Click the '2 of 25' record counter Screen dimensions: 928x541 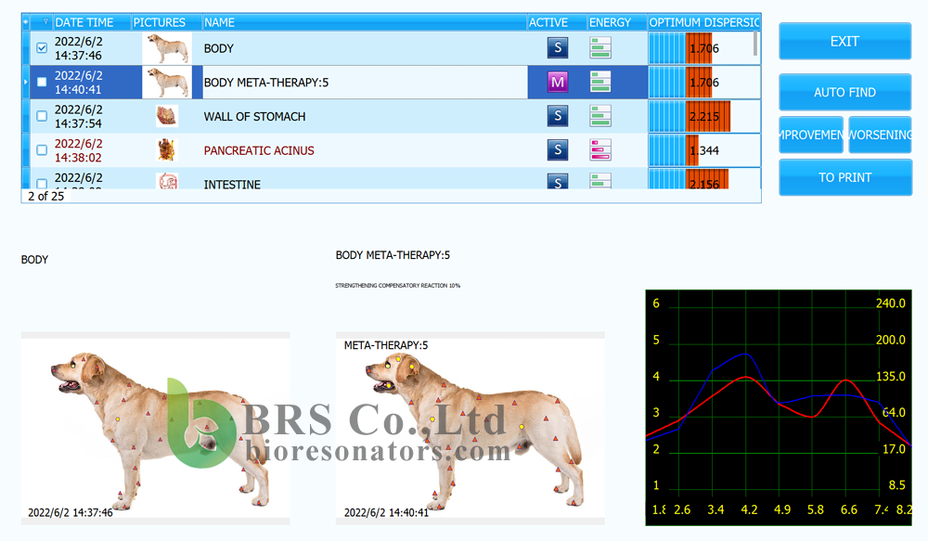pos(45,196)
